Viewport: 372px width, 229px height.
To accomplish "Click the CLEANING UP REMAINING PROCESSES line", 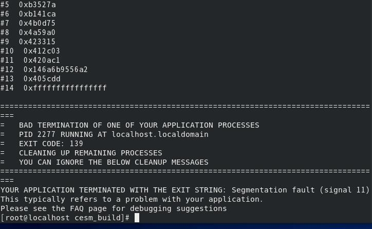I will (90, 153).
